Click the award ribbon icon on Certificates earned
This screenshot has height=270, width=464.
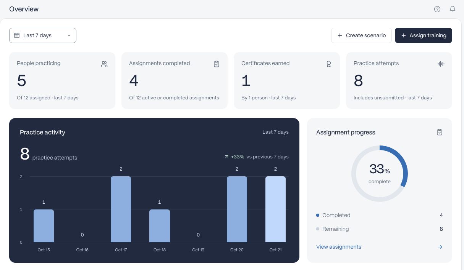coord(329,64)
